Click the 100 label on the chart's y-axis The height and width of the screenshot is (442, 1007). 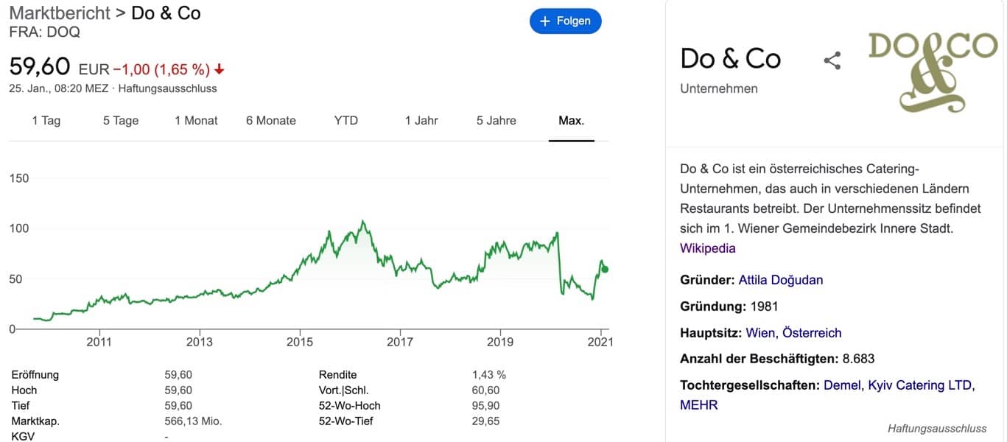coord(18,228)
